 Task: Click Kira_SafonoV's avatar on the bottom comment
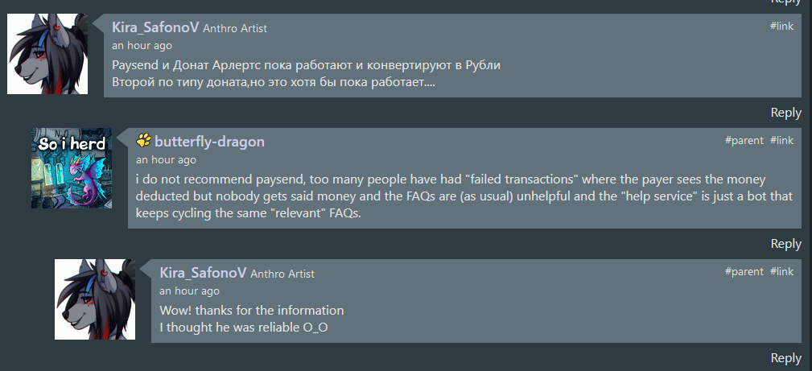coord(95,299)
